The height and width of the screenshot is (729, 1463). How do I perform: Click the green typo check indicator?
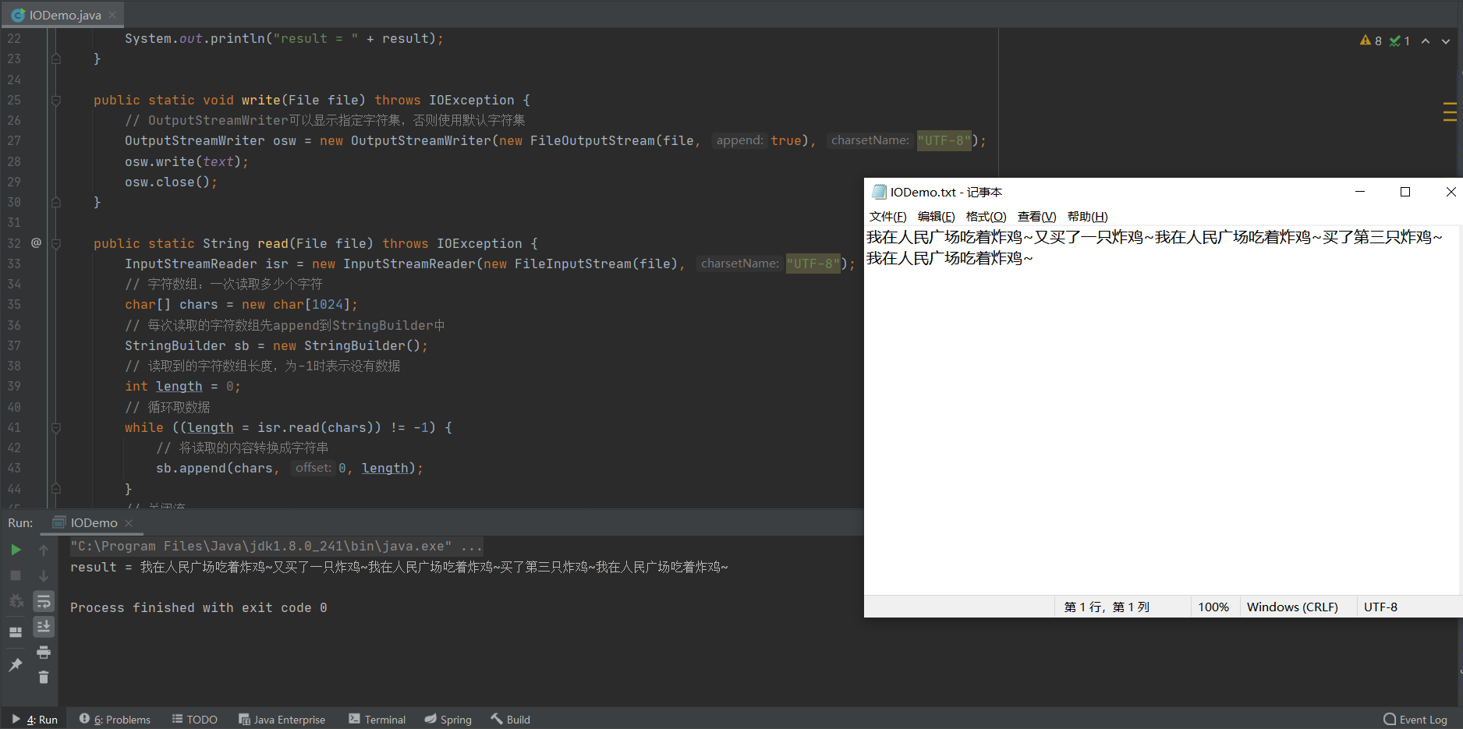pyautogui.click(x=1400, y=41)
